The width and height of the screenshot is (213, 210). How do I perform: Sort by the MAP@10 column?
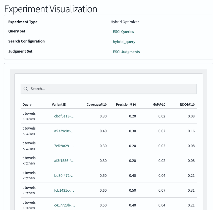point(158,105)
